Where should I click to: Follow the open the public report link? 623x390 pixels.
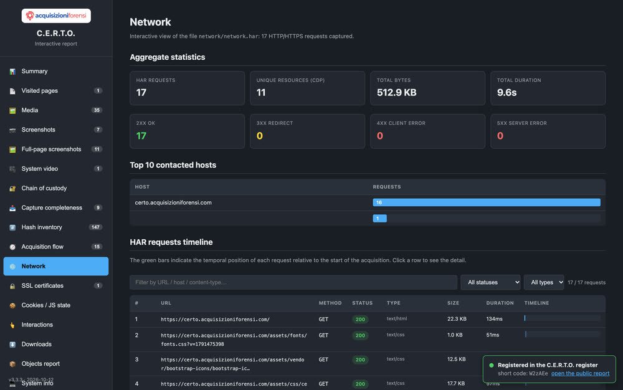(x=580, y=373)
